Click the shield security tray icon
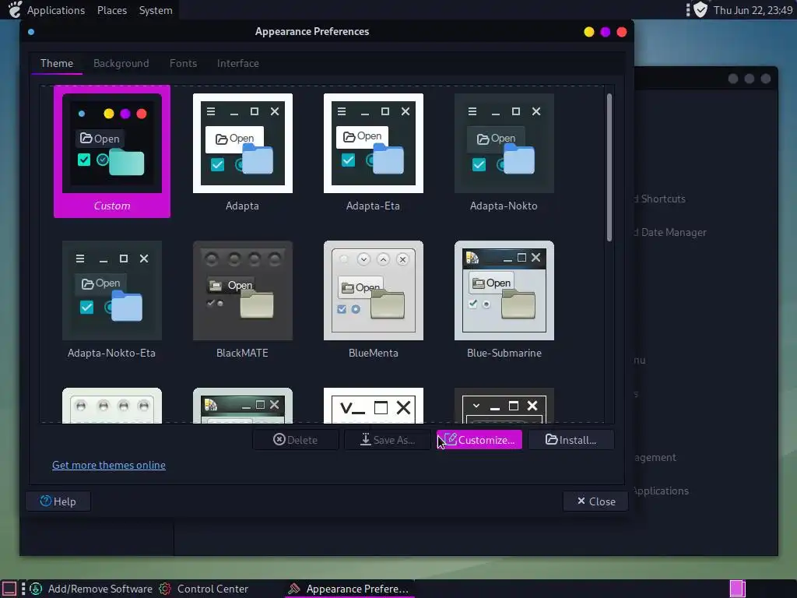The image size is (797, 598). pos(700,9)
